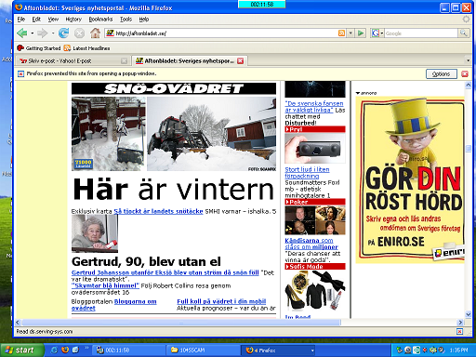This screenshot has width=476, height=357.
Task: Launch Internet Explorer from quick launch
Action: pyautogui.click(x=54, y=350)
